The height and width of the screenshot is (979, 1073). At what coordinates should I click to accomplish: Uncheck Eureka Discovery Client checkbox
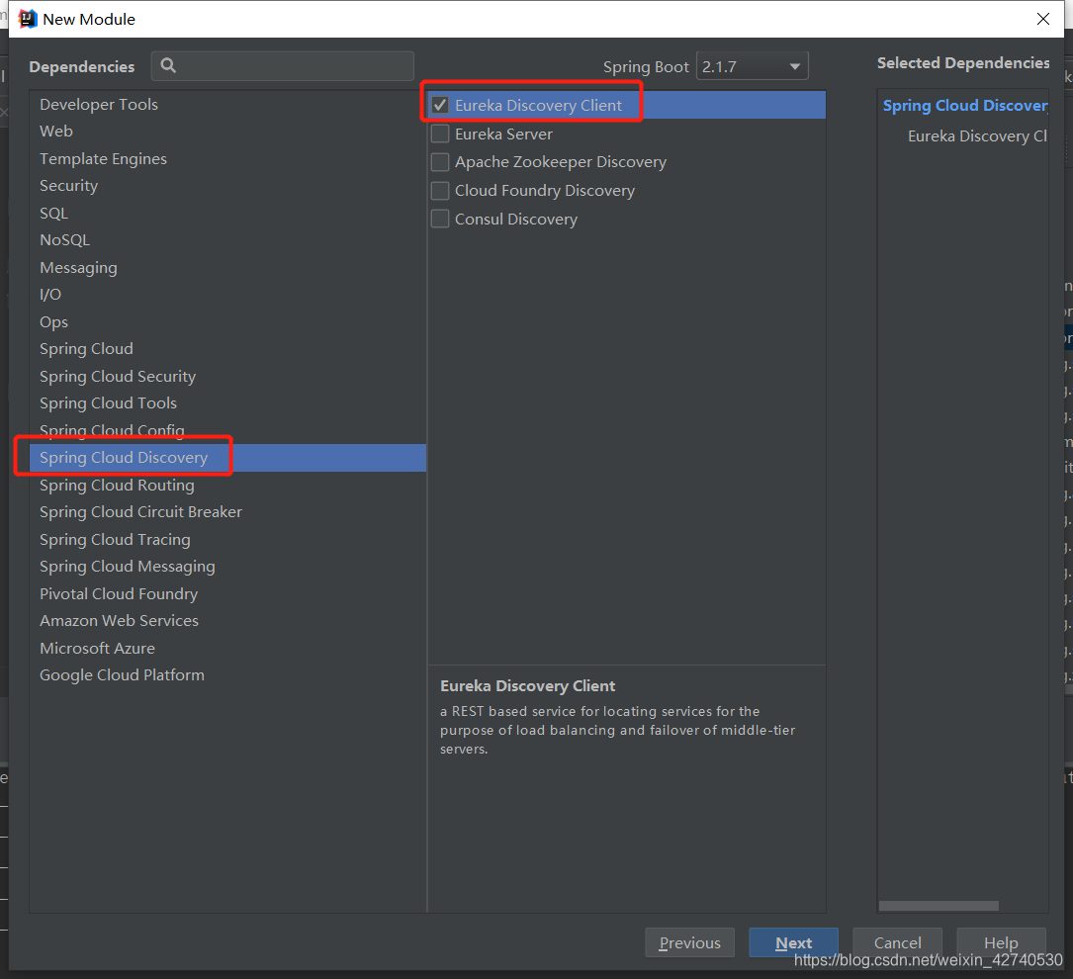440,106
